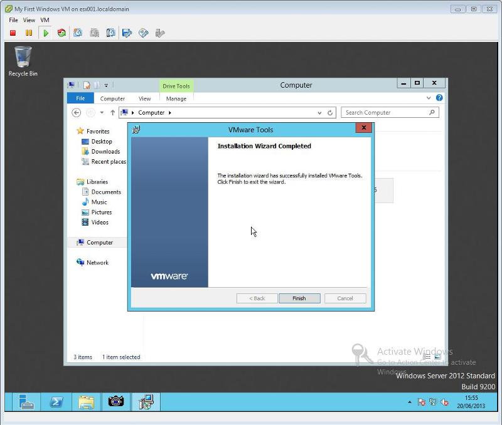Close the VMware Tools dialog with red X
The height and width of the screenshot is (425, 502).
click(364, 128)
